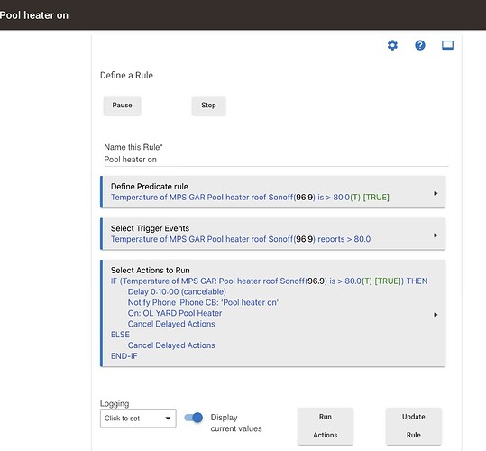Viewport: 486px width, 451px height.
Task: Pause the rule
Action: (x=122, y=106)
